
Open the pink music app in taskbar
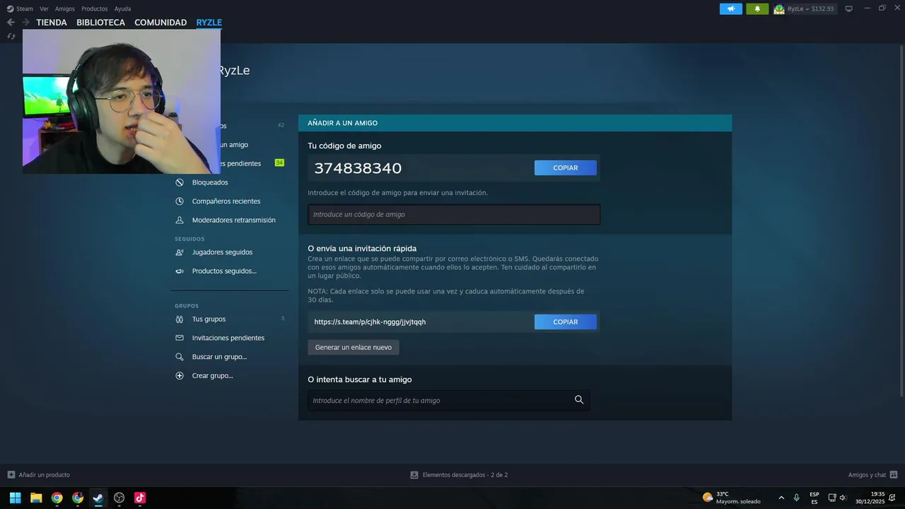tap(140, 498)
